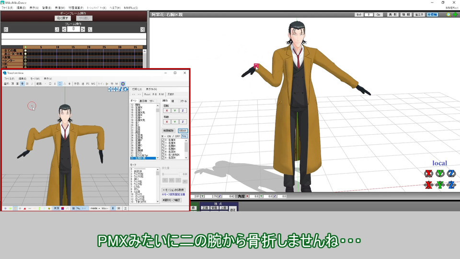Viewport: 460px width, 259px height.
Task: Click the highlighted select-mode icon in TransformView toolbar
Action: tap(23, 83)
